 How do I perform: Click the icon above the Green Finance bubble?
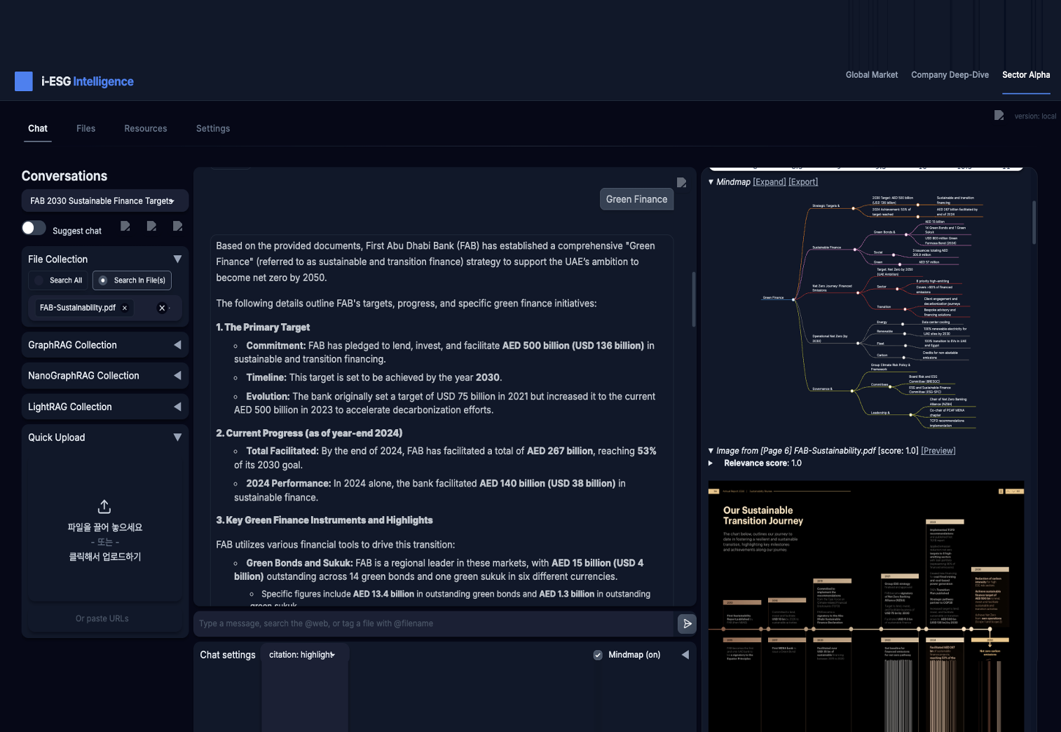681,182
